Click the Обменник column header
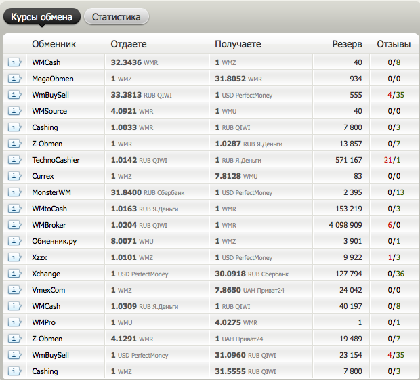The image size is (420, 380). tap(54, 44)
